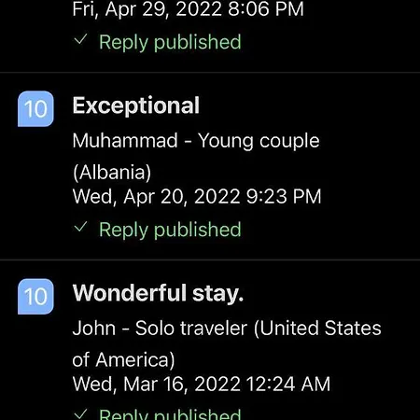This screenshot has height=420, width=420.
Task: Tap the score 10 badge beside Wonderful stay
Action: 35,297
